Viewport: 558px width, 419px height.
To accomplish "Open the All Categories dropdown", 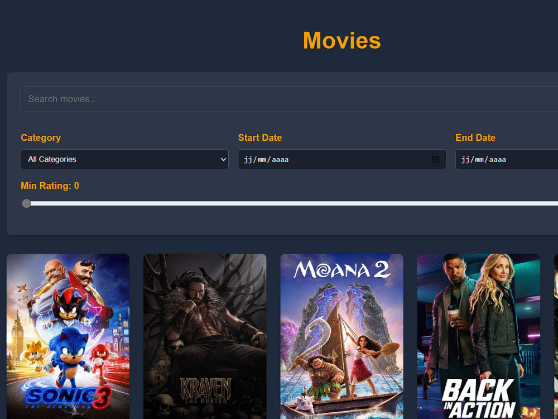I will pyautogui.click(x=124, y=159).
